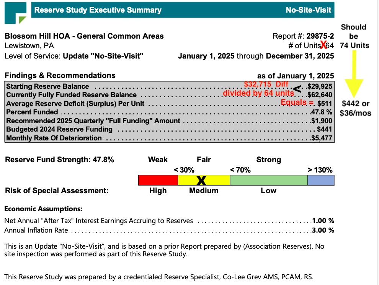This screenshot has width=379, height=285.
Task: Select the "Starting Reserve Balance" row label
Action: pos(47,86)
